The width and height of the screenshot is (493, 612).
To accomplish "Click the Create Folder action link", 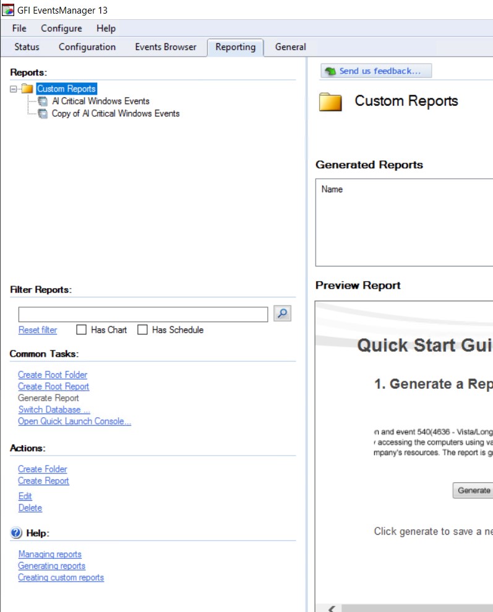I will click(43, 469).
